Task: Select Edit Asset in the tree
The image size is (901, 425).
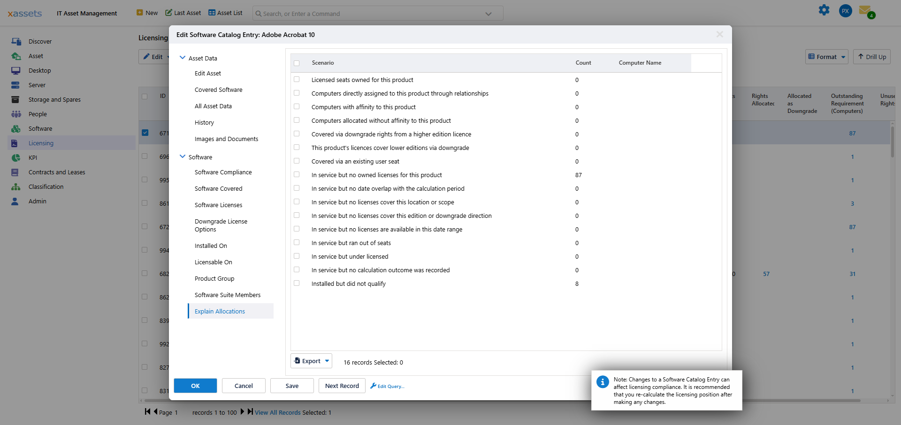Action: [x=208, y=74]
